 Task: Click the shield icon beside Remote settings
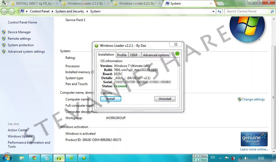pos(4,39)
